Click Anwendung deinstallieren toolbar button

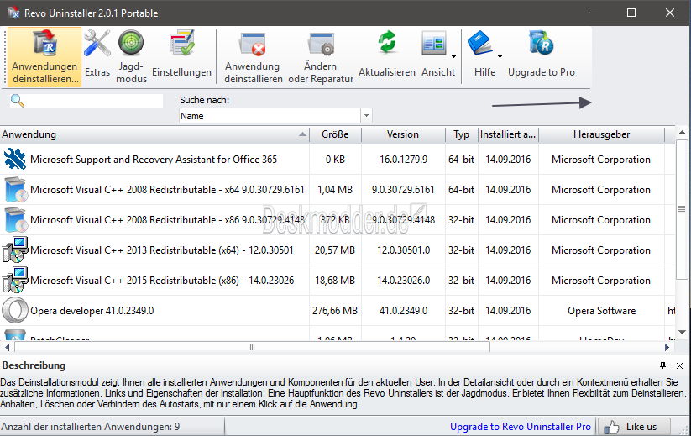[x=253, y=57]
